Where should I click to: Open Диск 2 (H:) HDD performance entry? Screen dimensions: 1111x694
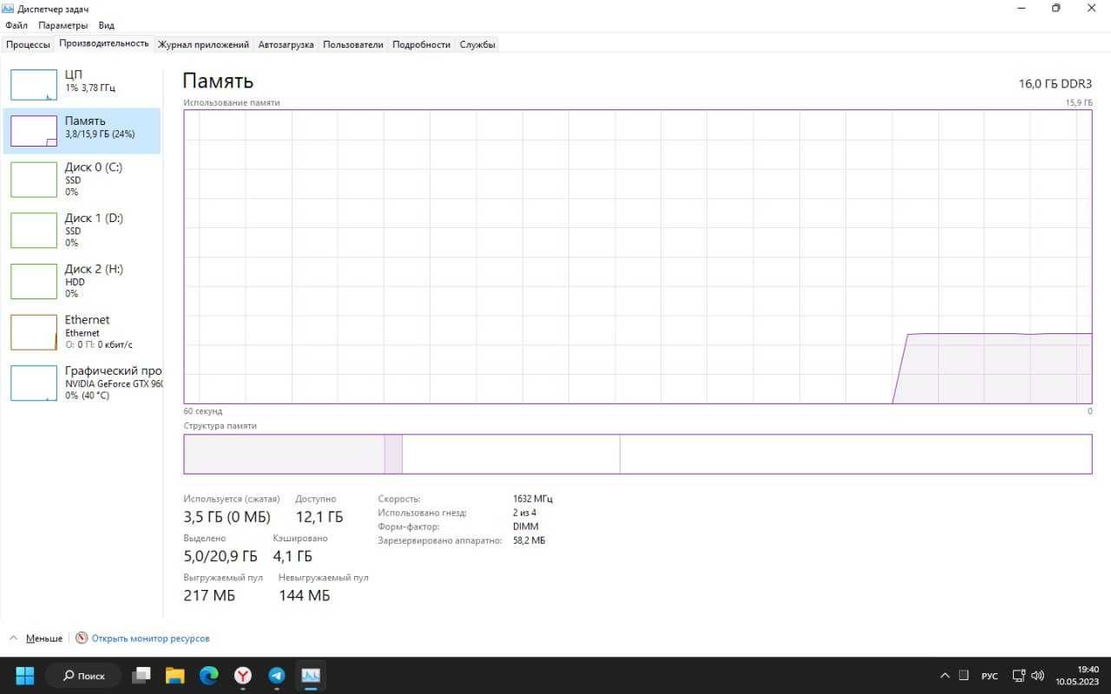point(82,281)
